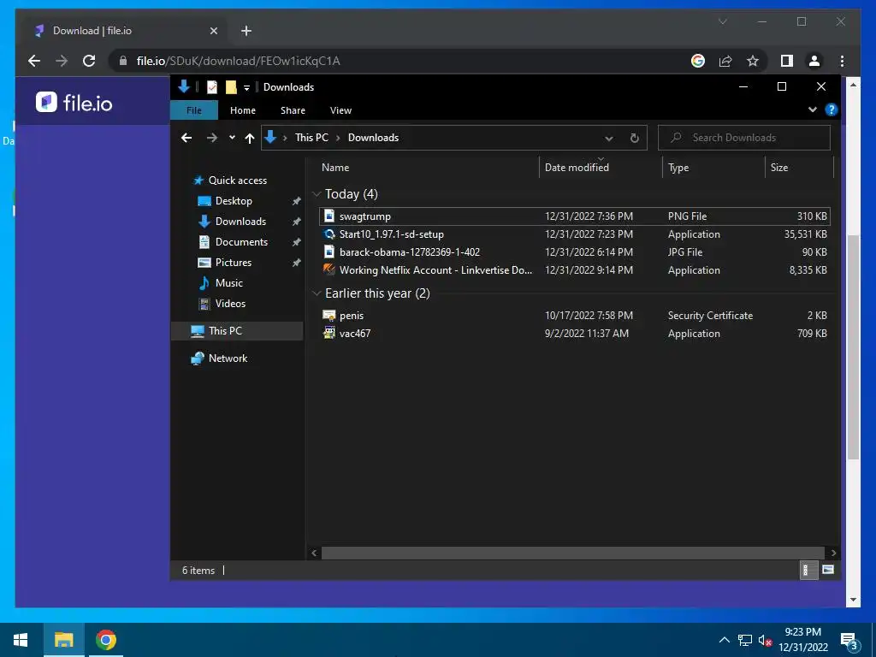The width and height of the screenshot is (876, 657).
Task: Refresh the Downloads folder view
Action: coord(634,138)
